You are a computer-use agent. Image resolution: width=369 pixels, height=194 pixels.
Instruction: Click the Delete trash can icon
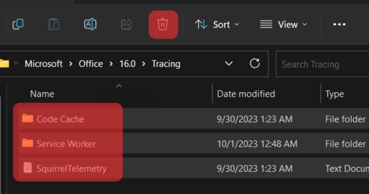(163, 25)
